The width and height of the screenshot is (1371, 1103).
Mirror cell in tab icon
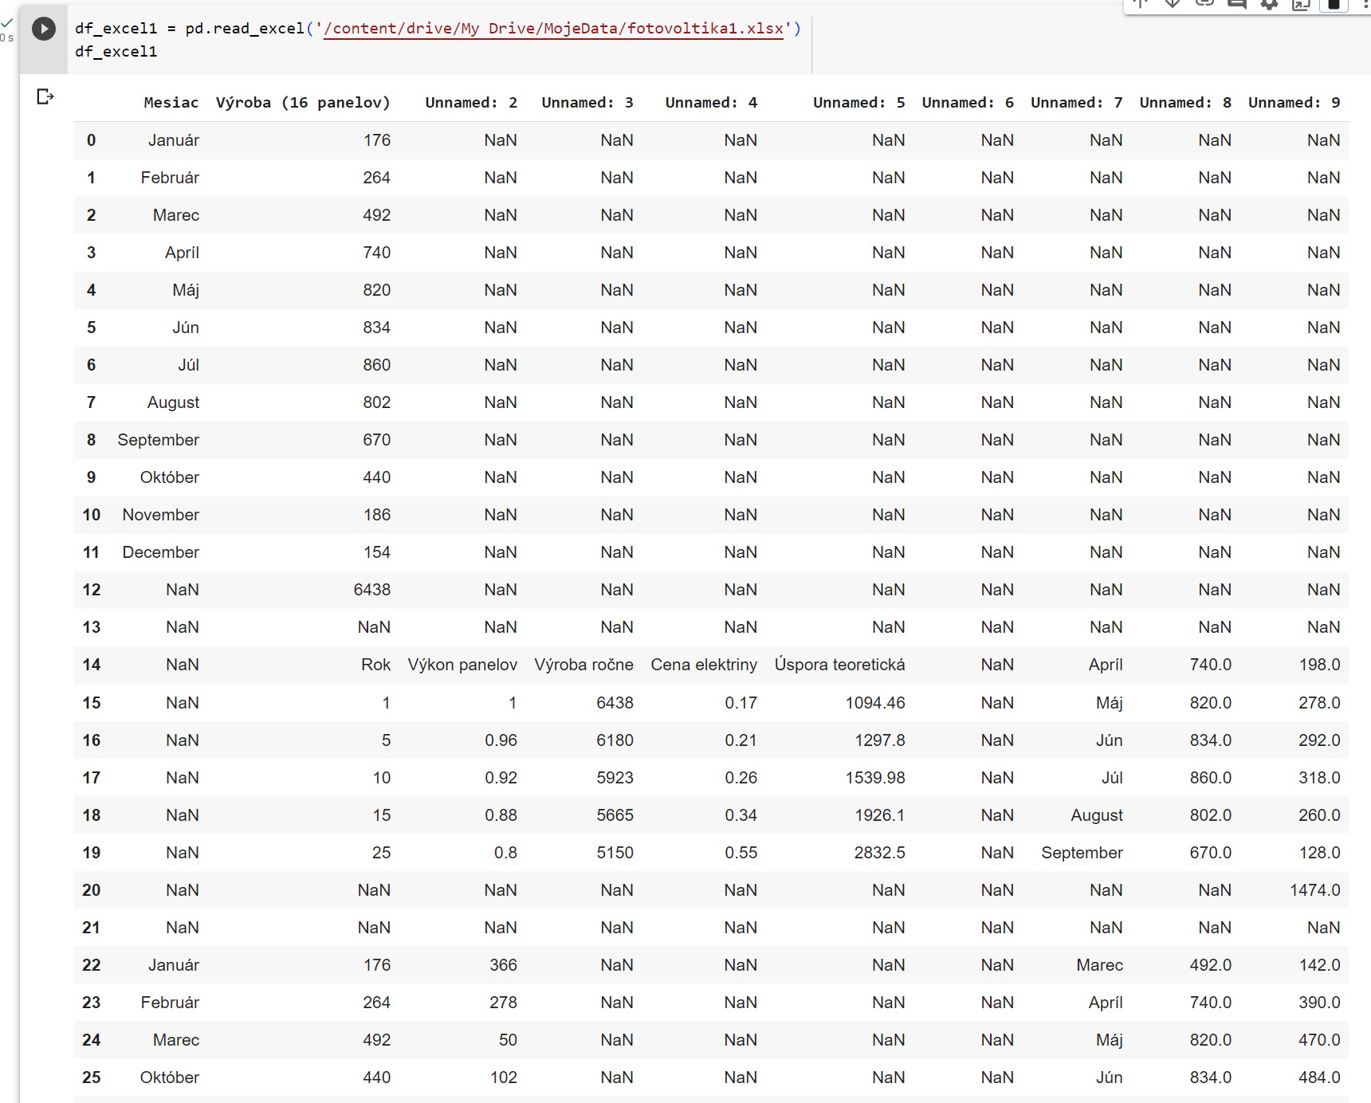(1301, 4)
